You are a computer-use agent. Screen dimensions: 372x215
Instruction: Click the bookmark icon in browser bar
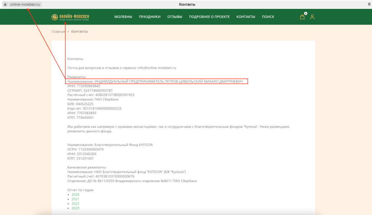pos(369,4)
